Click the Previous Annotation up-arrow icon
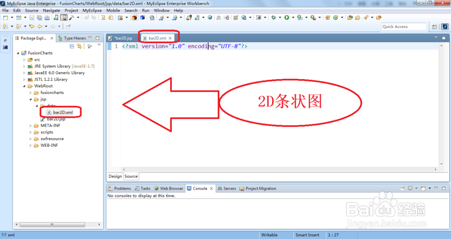 18,27
